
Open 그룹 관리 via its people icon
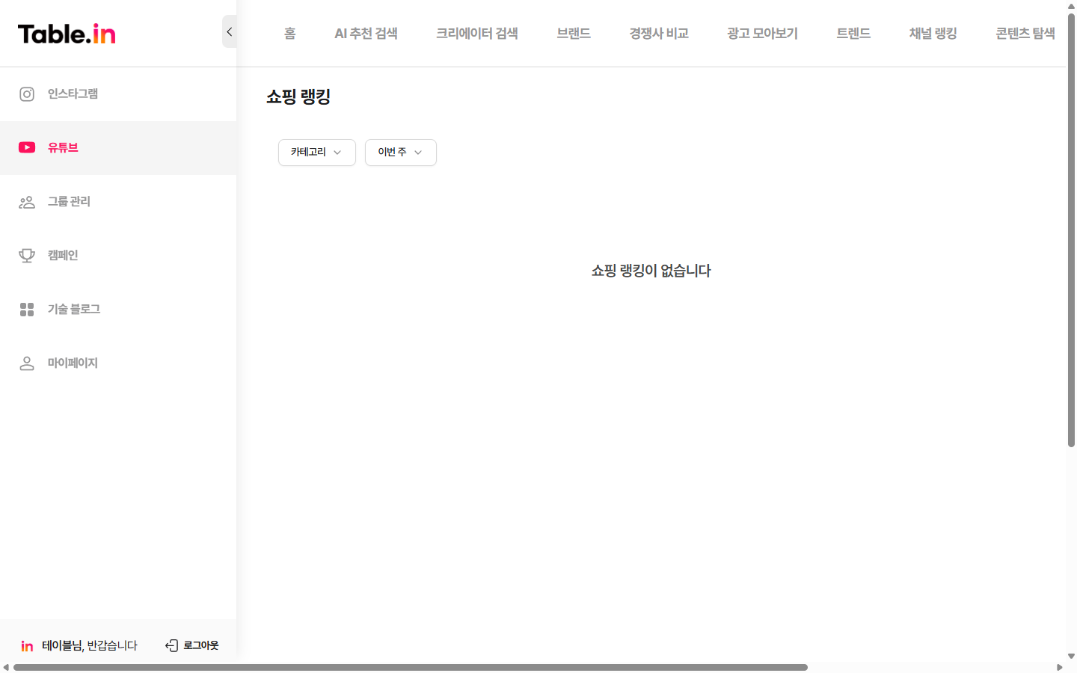(26, 201)
